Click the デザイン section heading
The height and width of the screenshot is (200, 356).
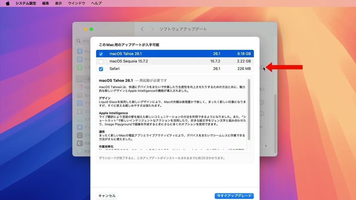pyautogui.click(x=105, y=98)
